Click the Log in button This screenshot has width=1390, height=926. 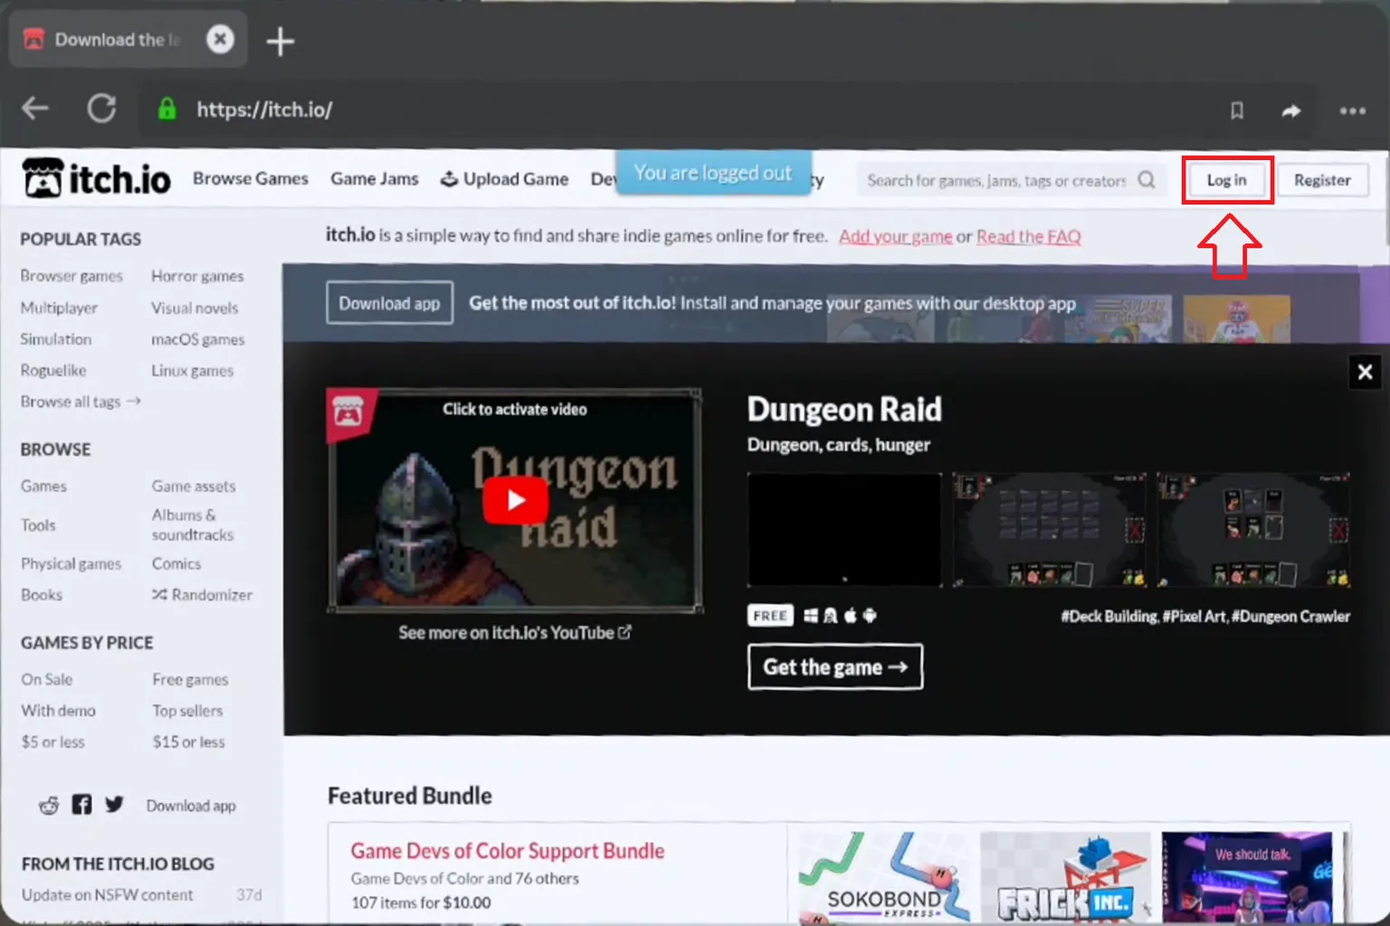tap(1227, 180)
